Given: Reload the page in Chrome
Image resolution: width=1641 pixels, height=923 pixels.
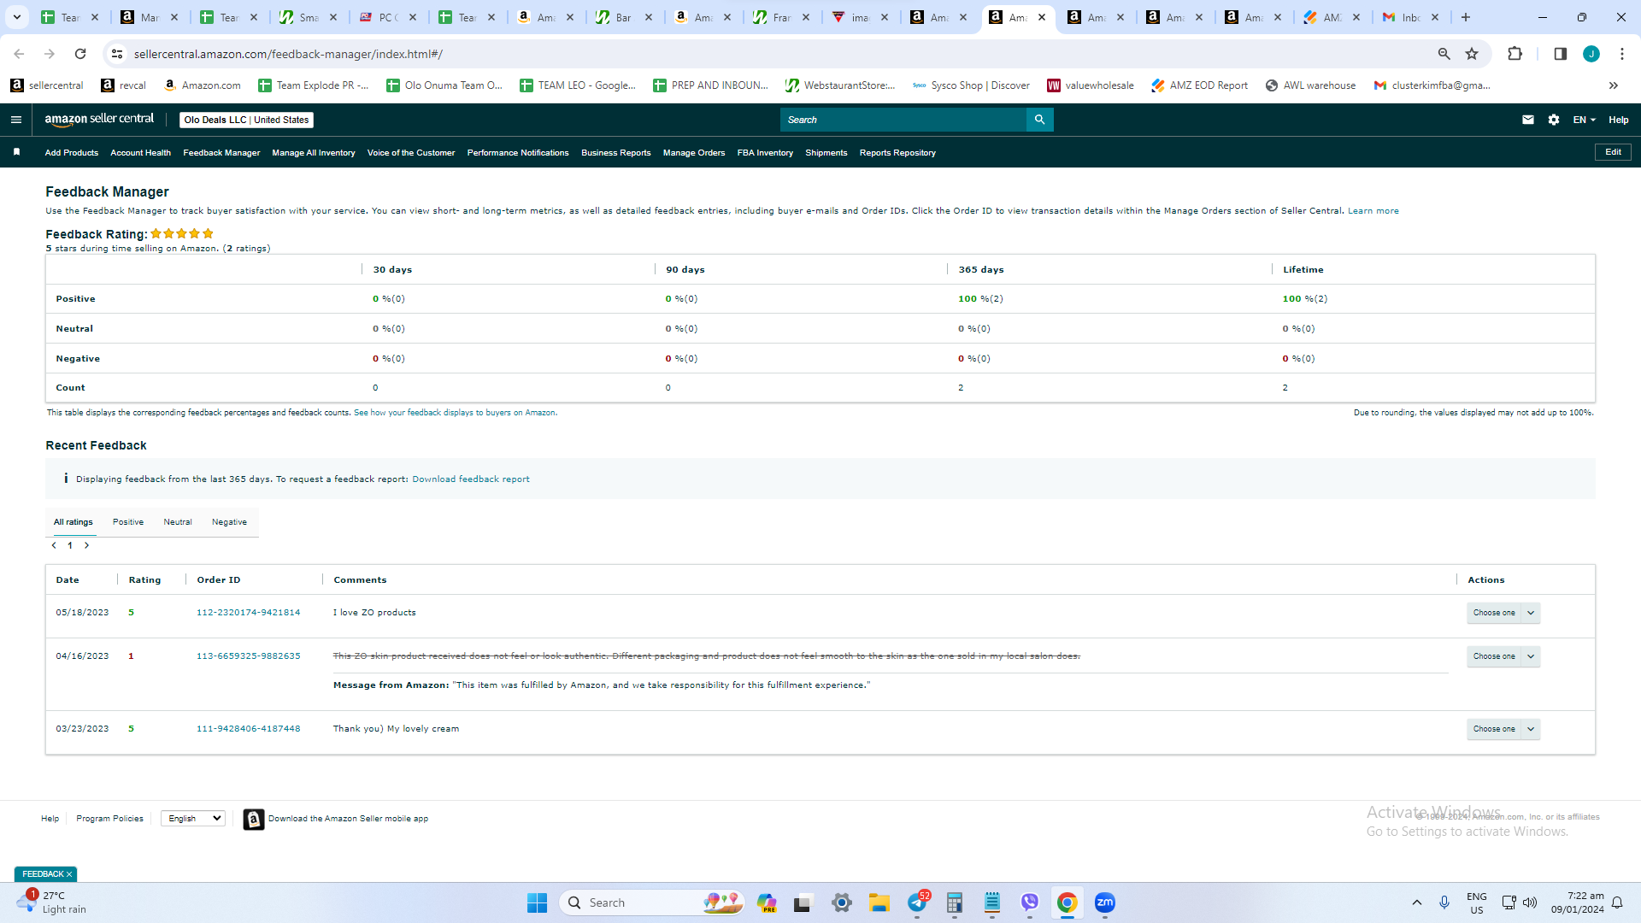Looking at the screenshot, I should pyautogui.click(x=80, y=54).
